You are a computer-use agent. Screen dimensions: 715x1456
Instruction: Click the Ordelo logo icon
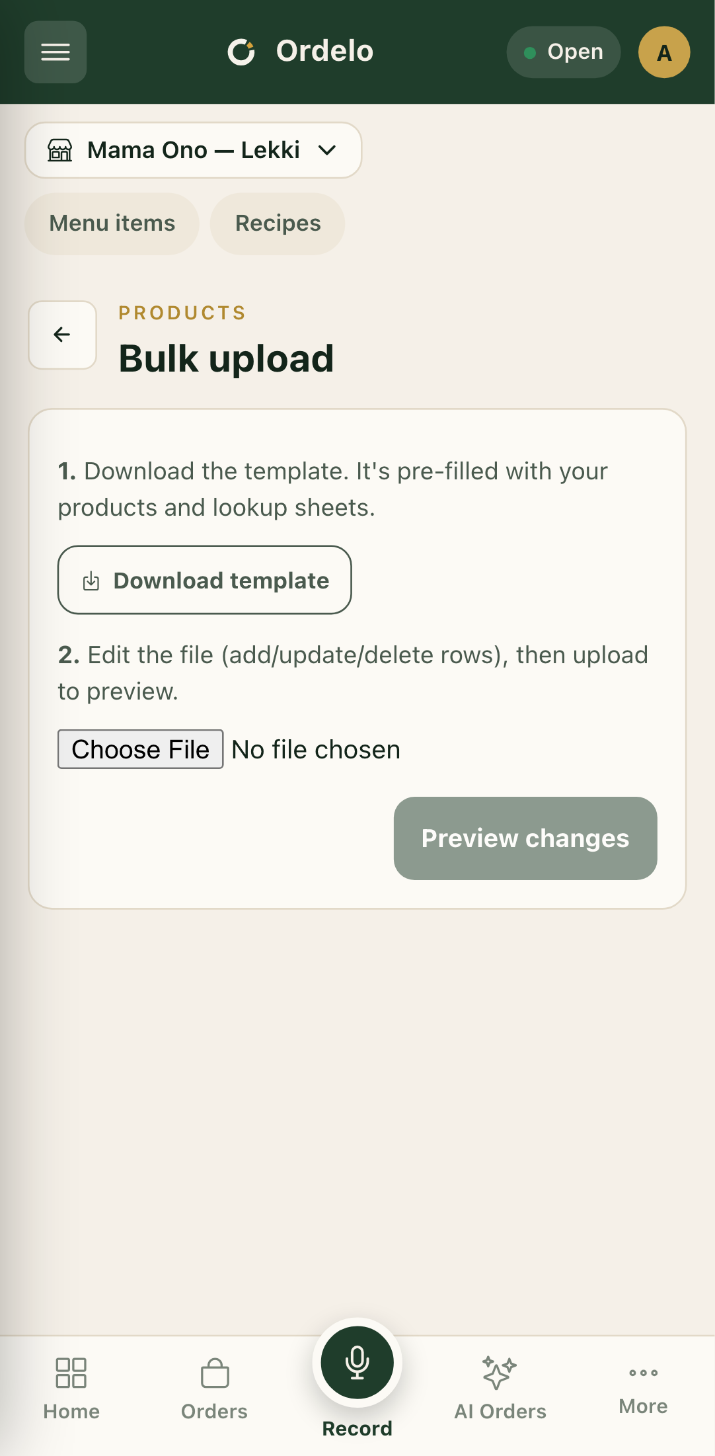[241, 52]
